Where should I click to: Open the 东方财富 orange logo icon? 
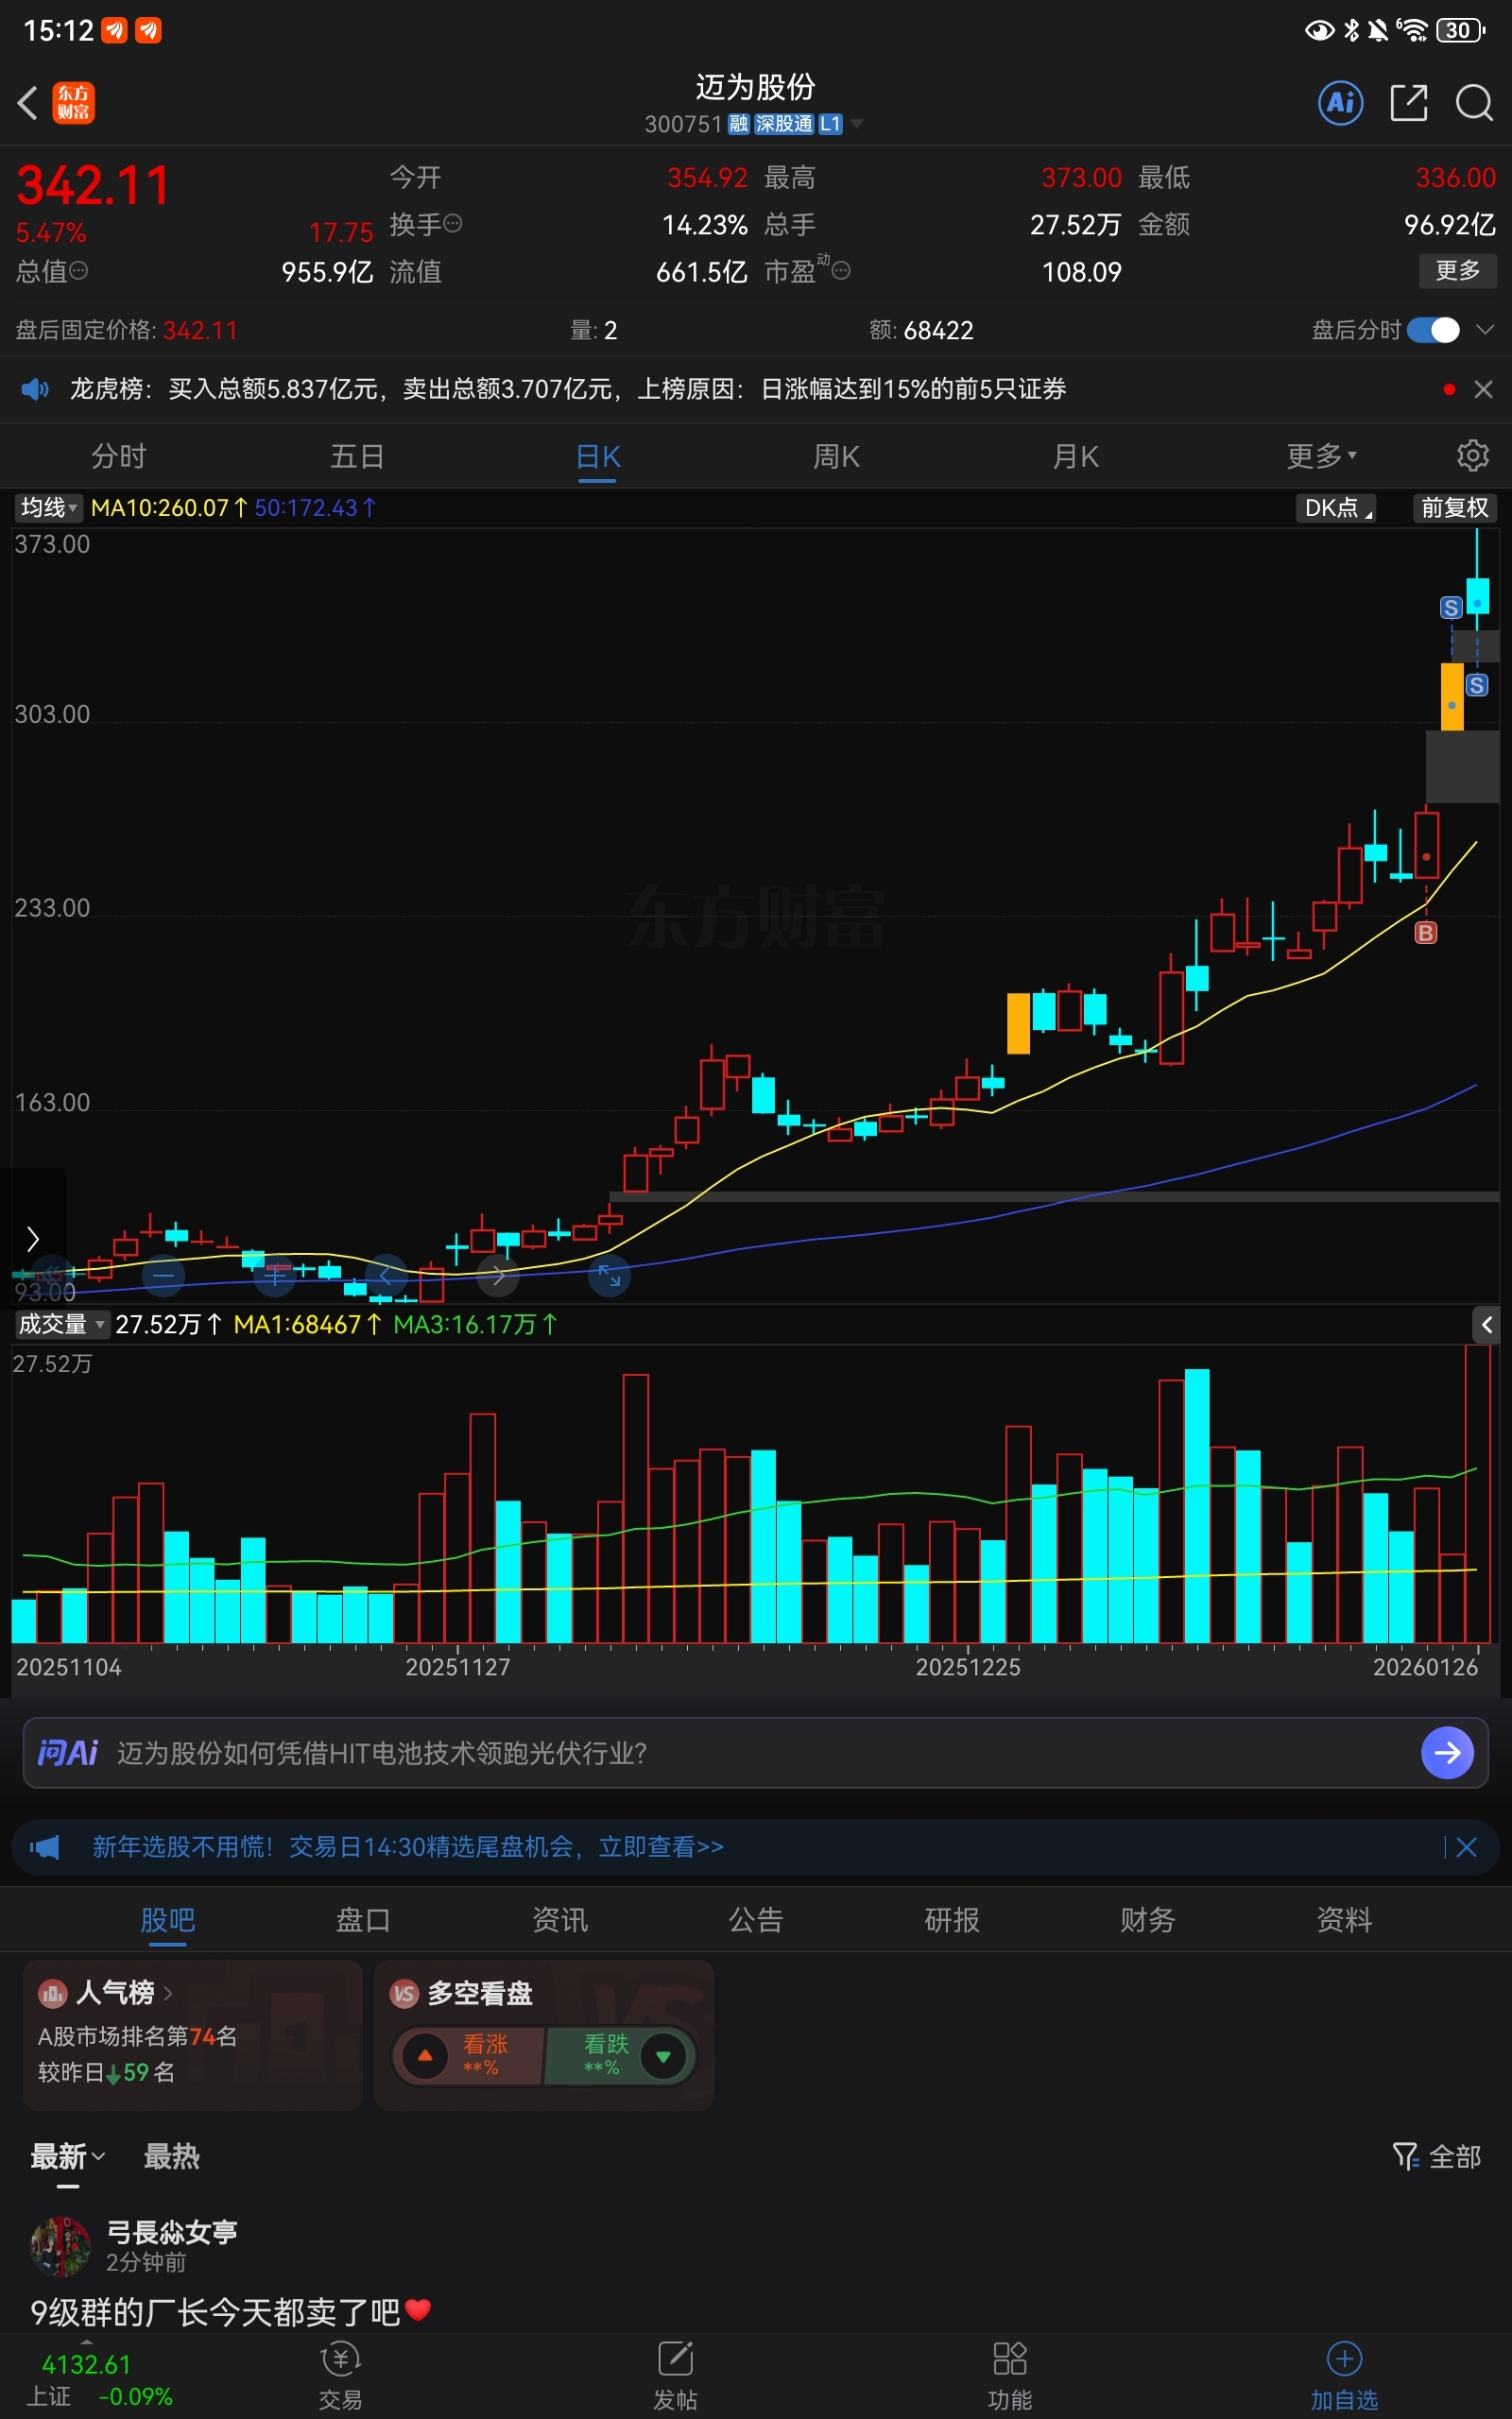(73, 102)
